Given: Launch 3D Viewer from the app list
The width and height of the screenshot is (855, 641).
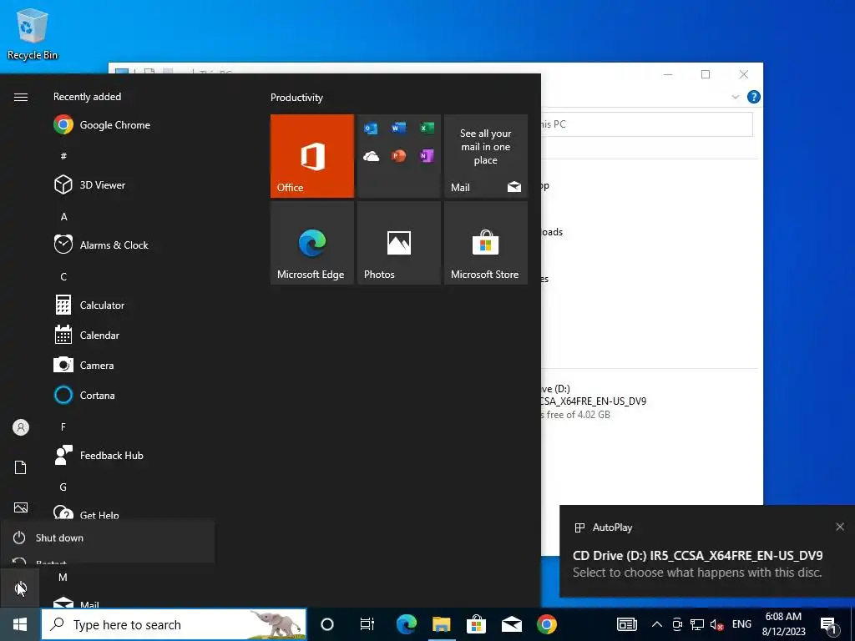Looking at the screenshot, I should coord(90,184).
